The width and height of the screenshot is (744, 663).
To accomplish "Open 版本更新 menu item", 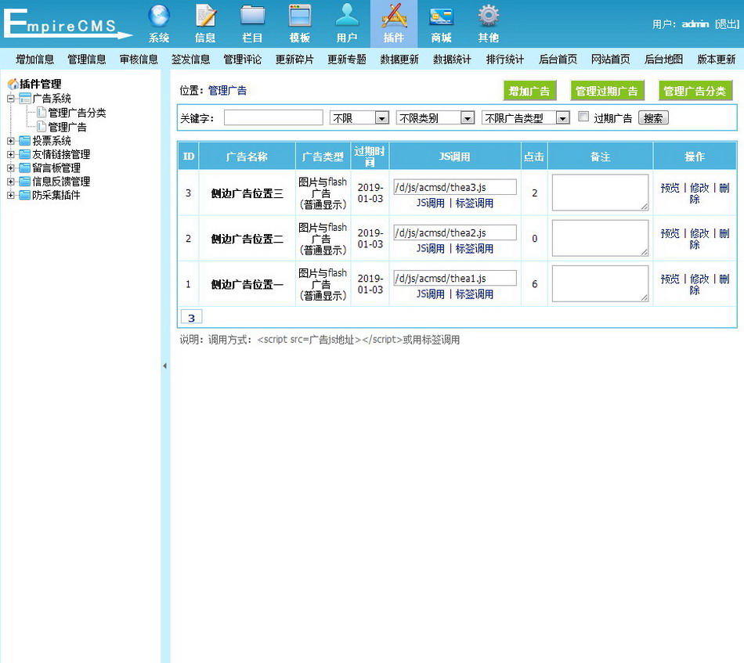I will pos(716,59).
